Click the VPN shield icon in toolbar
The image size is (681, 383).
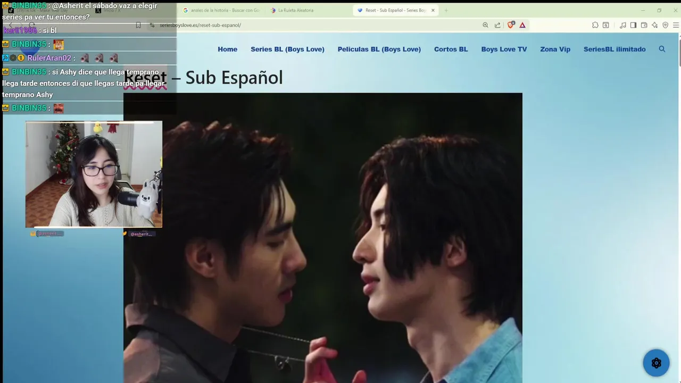[665, 25]
